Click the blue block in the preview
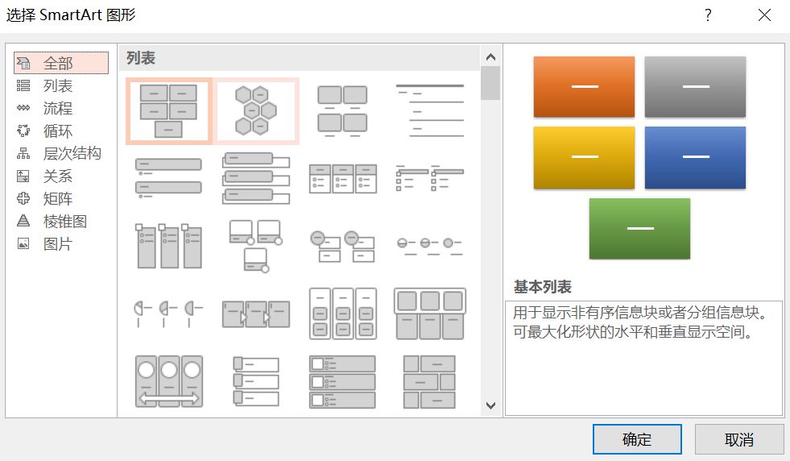Image resolution: width=790 pixels, height=461 pixels. [695, 157]
